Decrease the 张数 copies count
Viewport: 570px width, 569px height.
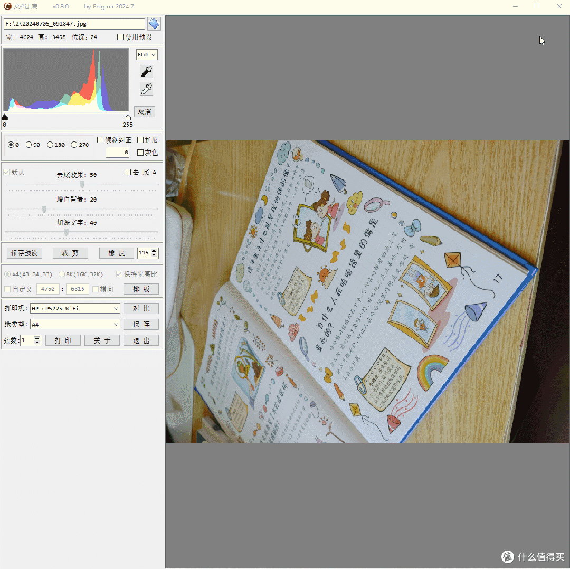click(37, 343)
